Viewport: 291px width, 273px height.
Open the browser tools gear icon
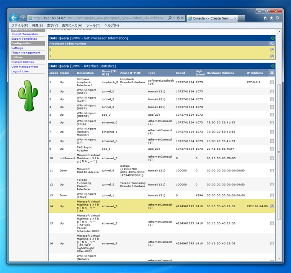(278, 18)
